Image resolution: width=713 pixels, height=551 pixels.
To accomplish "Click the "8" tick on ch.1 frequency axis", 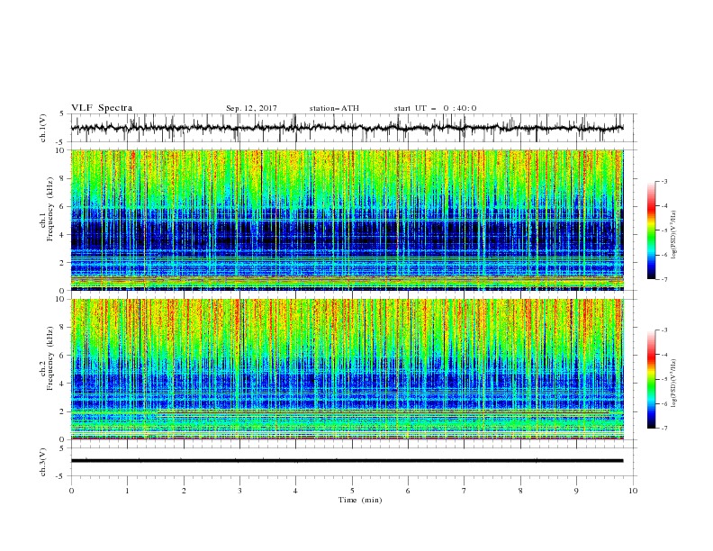I will [62, 178].
